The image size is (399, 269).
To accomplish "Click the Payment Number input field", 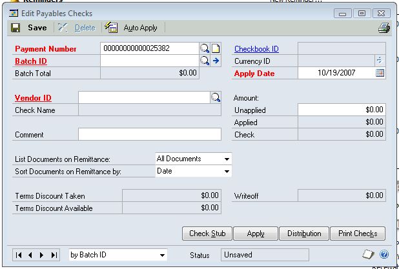I will tap(150, 48).
